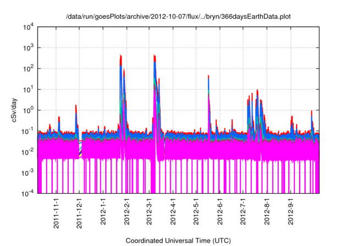Select the 10^-4 y-axis tick label

[29, 193]
